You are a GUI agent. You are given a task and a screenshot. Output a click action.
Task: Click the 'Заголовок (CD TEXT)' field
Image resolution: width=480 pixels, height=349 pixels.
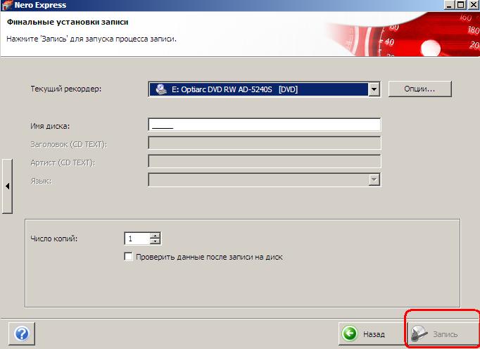coord(264,144)
